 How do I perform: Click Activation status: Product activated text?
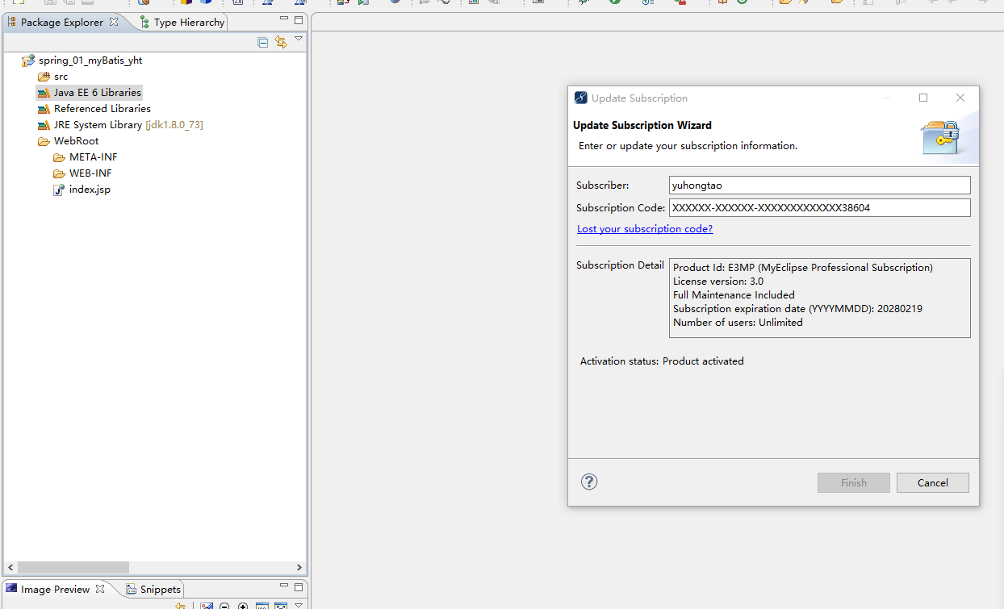point(662,361)
